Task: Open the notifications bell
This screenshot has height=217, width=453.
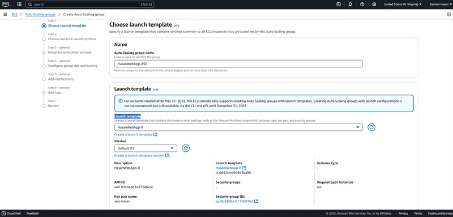Action: (351, 5)
